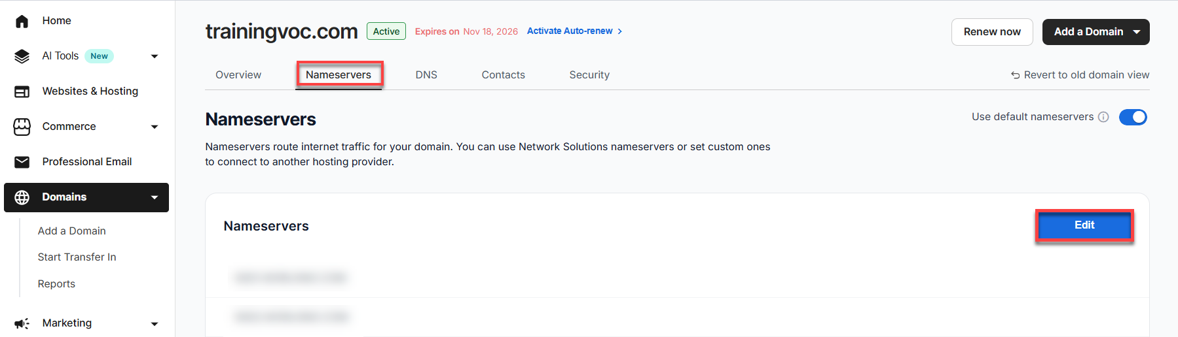Click the Use default nameservers label
Screen dimensions: 1178x337
[1033, 117]
